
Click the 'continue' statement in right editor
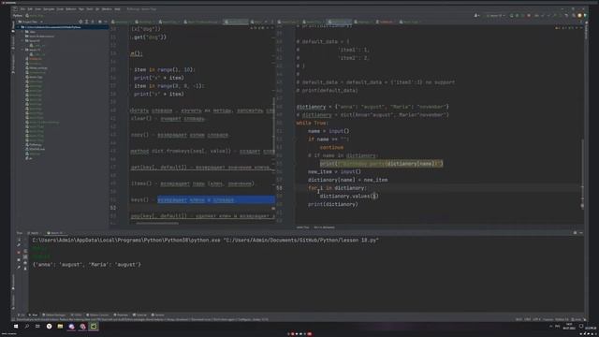(331, 148)
